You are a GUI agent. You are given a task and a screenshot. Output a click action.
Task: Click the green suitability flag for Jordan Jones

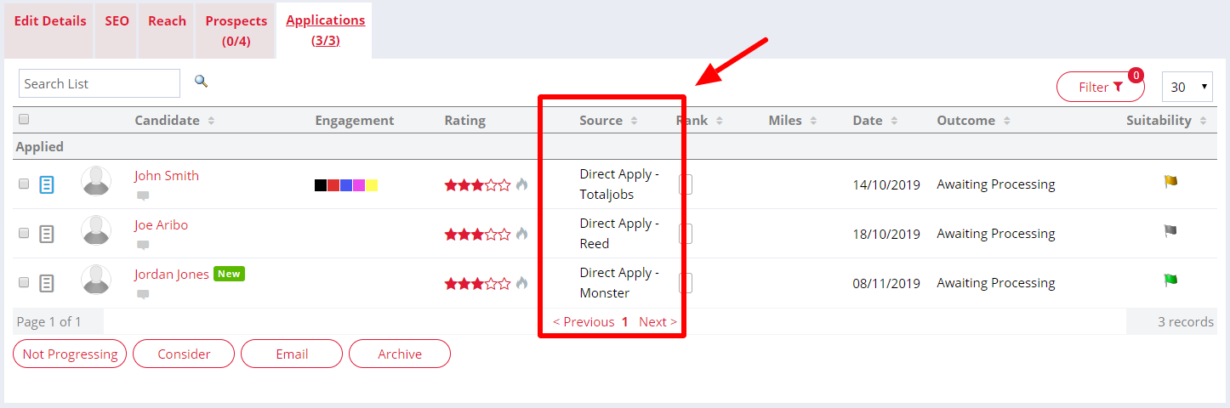1170,280
